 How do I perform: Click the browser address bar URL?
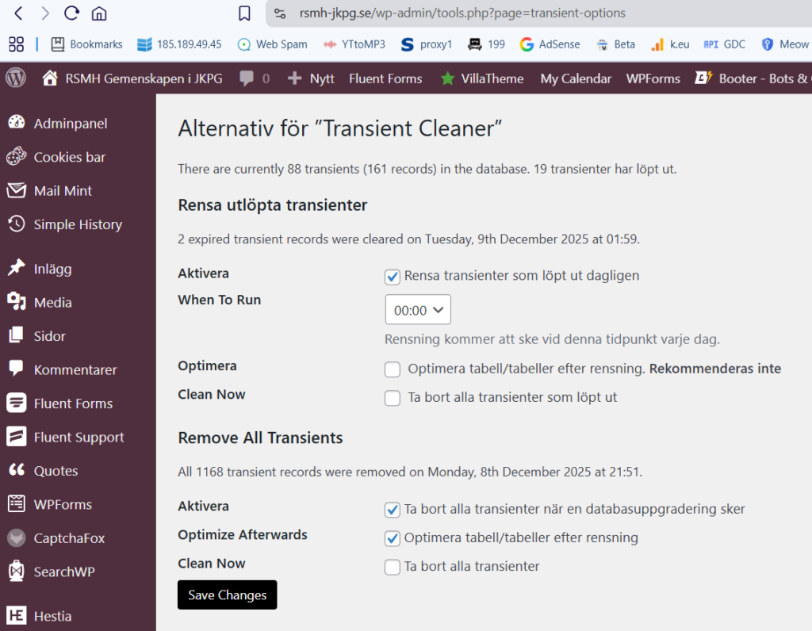pos(462,13)
